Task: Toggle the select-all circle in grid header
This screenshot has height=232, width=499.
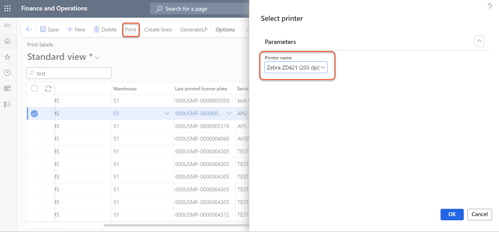Action: pyautogui.click(x=34, y=89)
